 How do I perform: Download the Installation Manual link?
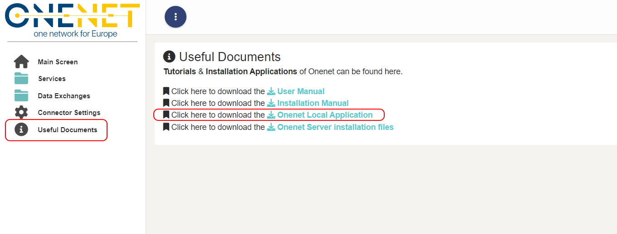(x=313, y=103)
